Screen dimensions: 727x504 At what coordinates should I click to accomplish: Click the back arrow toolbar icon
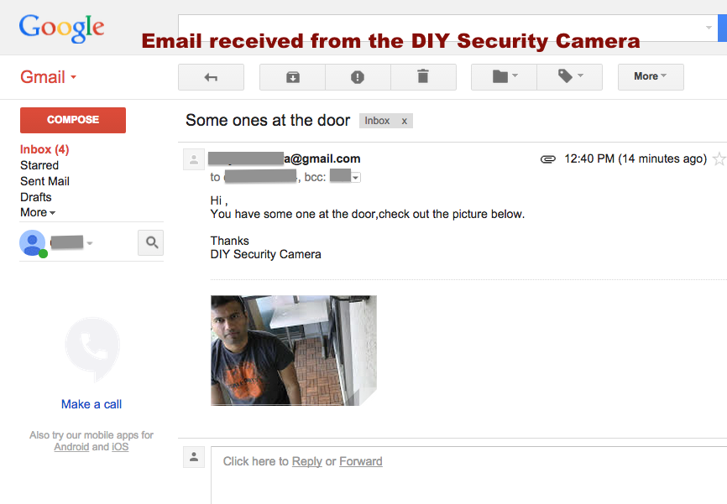pos(211,77)
